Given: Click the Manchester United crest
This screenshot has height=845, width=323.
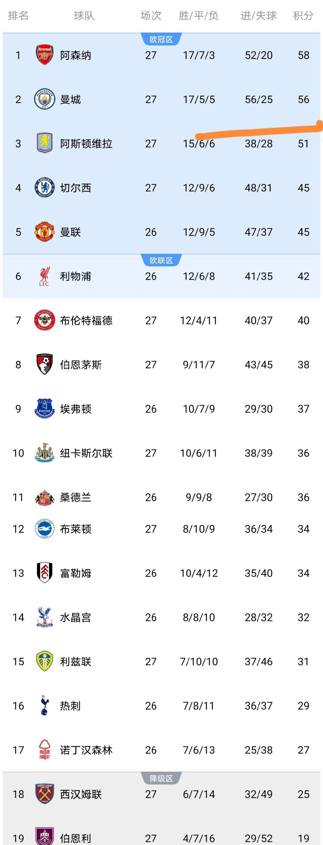Looking at the screenshot, I should click(45, 232).
